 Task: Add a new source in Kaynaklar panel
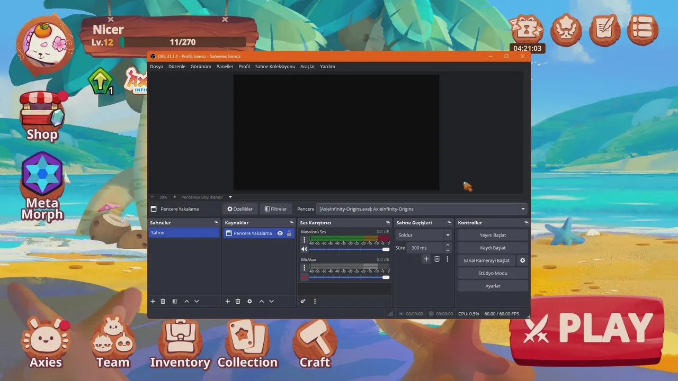228,301
